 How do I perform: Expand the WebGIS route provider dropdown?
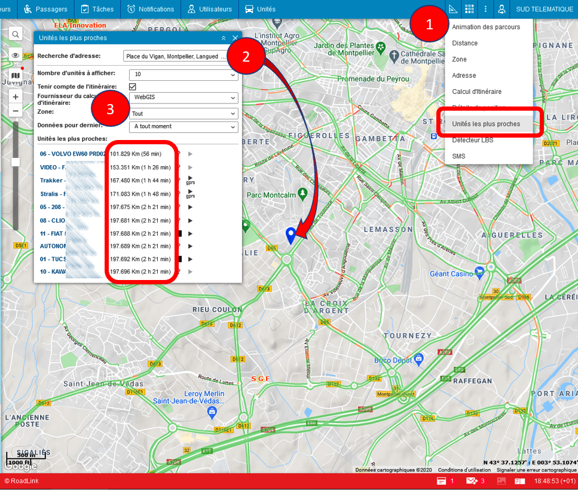tap(184, 97)
